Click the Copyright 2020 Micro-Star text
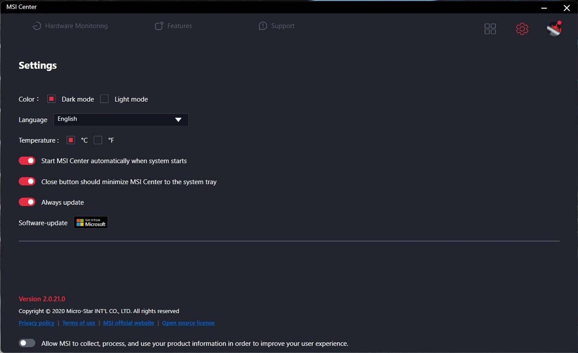578x353 pixels. pos(99,311)
